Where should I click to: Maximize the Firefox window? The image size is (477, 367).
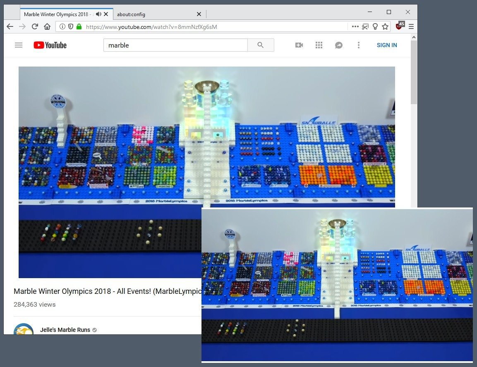pos(389,12)
